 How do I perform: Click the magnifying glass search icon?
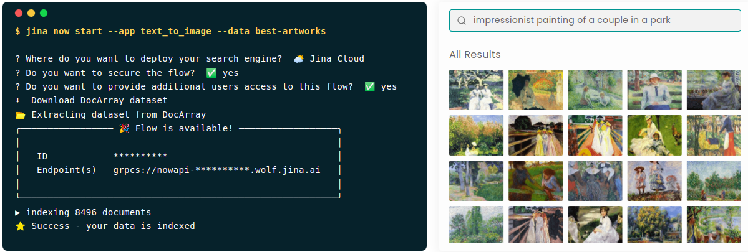(x=461, y=21)
